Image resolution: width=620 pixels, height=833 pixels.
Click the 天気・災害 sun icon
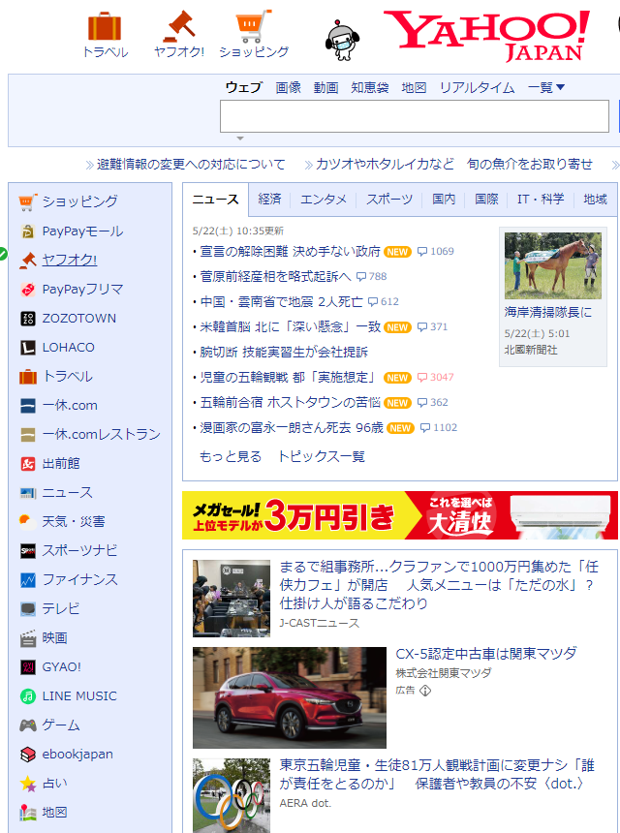(28, 522)
